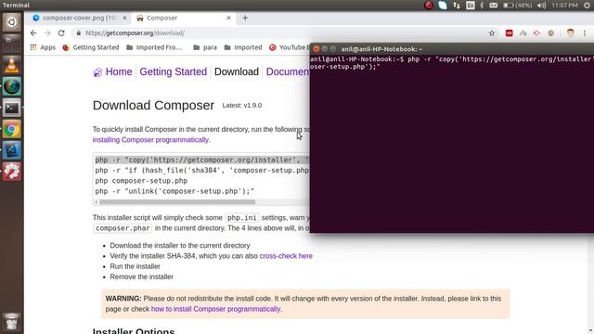The height and width of the screenshot is (334, 594).
Task: Close the composer-cover.png tab
Action: [124, 18]
